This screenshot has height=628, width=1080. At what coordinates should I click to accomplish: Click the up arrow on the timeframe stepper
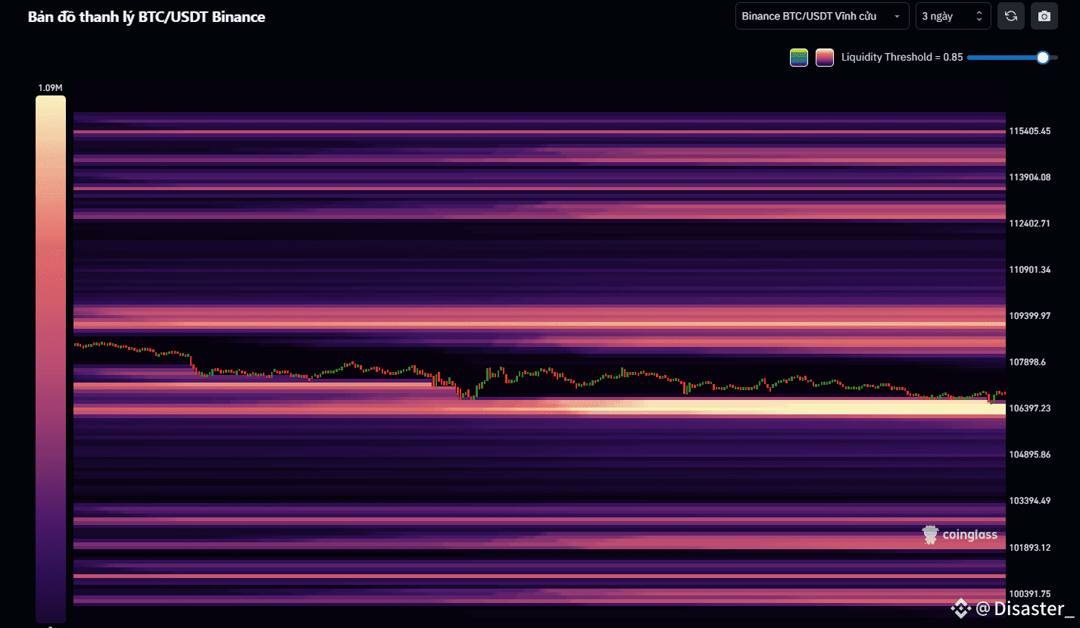980,11
